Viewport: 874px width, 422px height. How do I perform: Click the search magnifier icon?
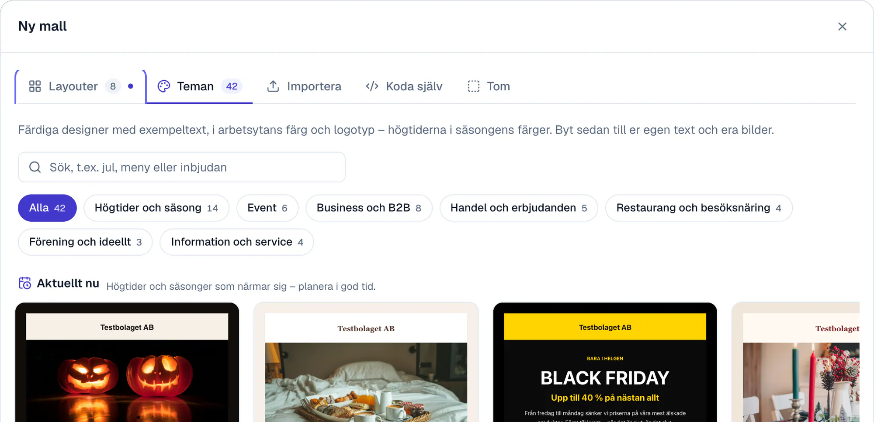pyautogui.click(x=35, y=167)
